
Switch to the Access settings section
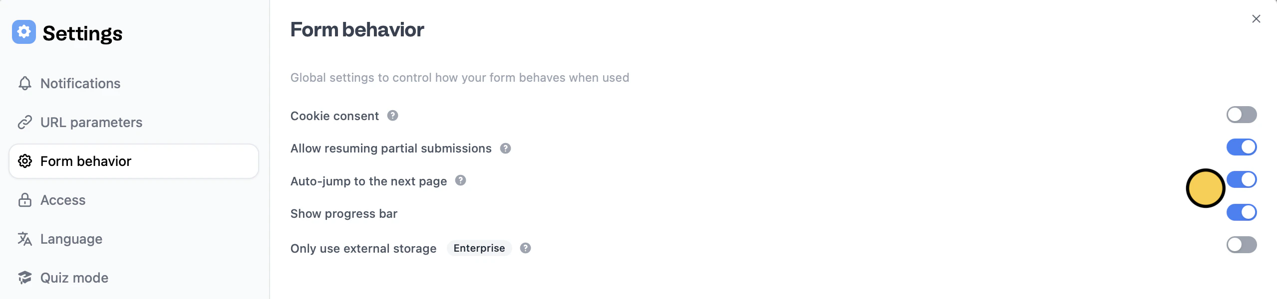click(63, 200)
